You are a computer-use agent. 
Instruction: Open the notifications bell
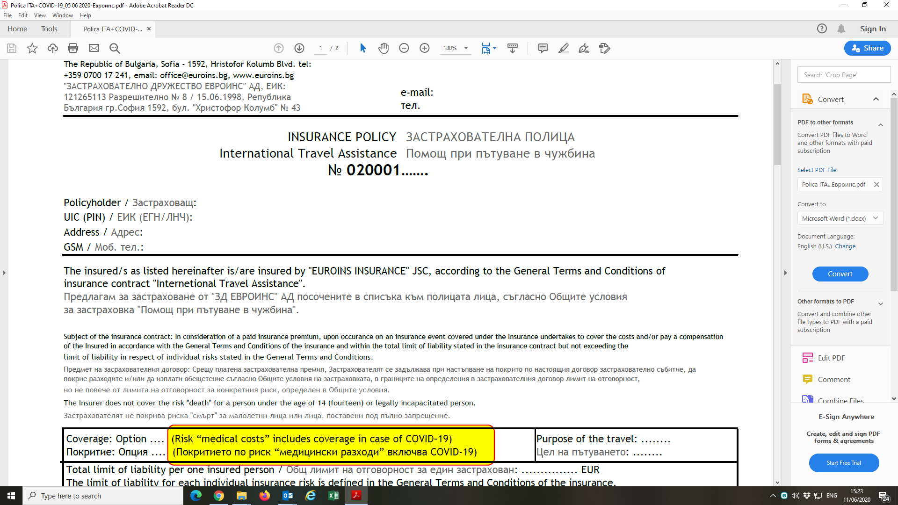point(841,29)
